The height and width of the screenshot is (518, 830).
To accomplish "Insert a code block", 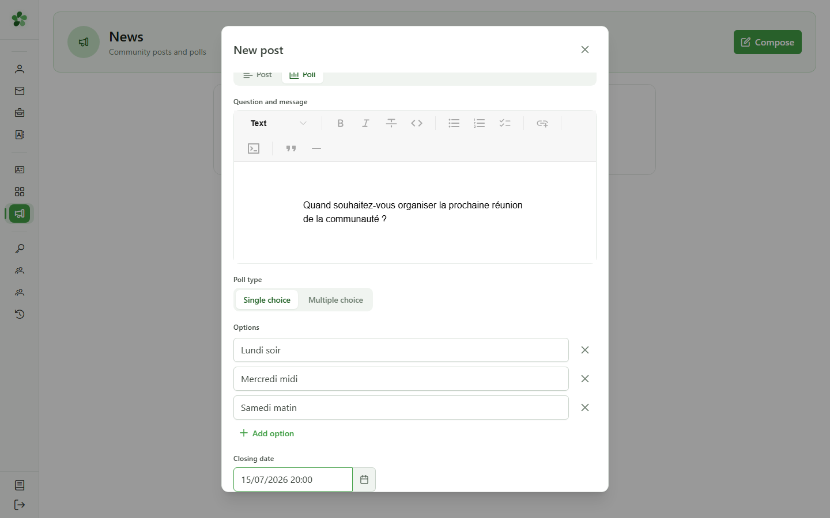I will [x=254, y=148].
